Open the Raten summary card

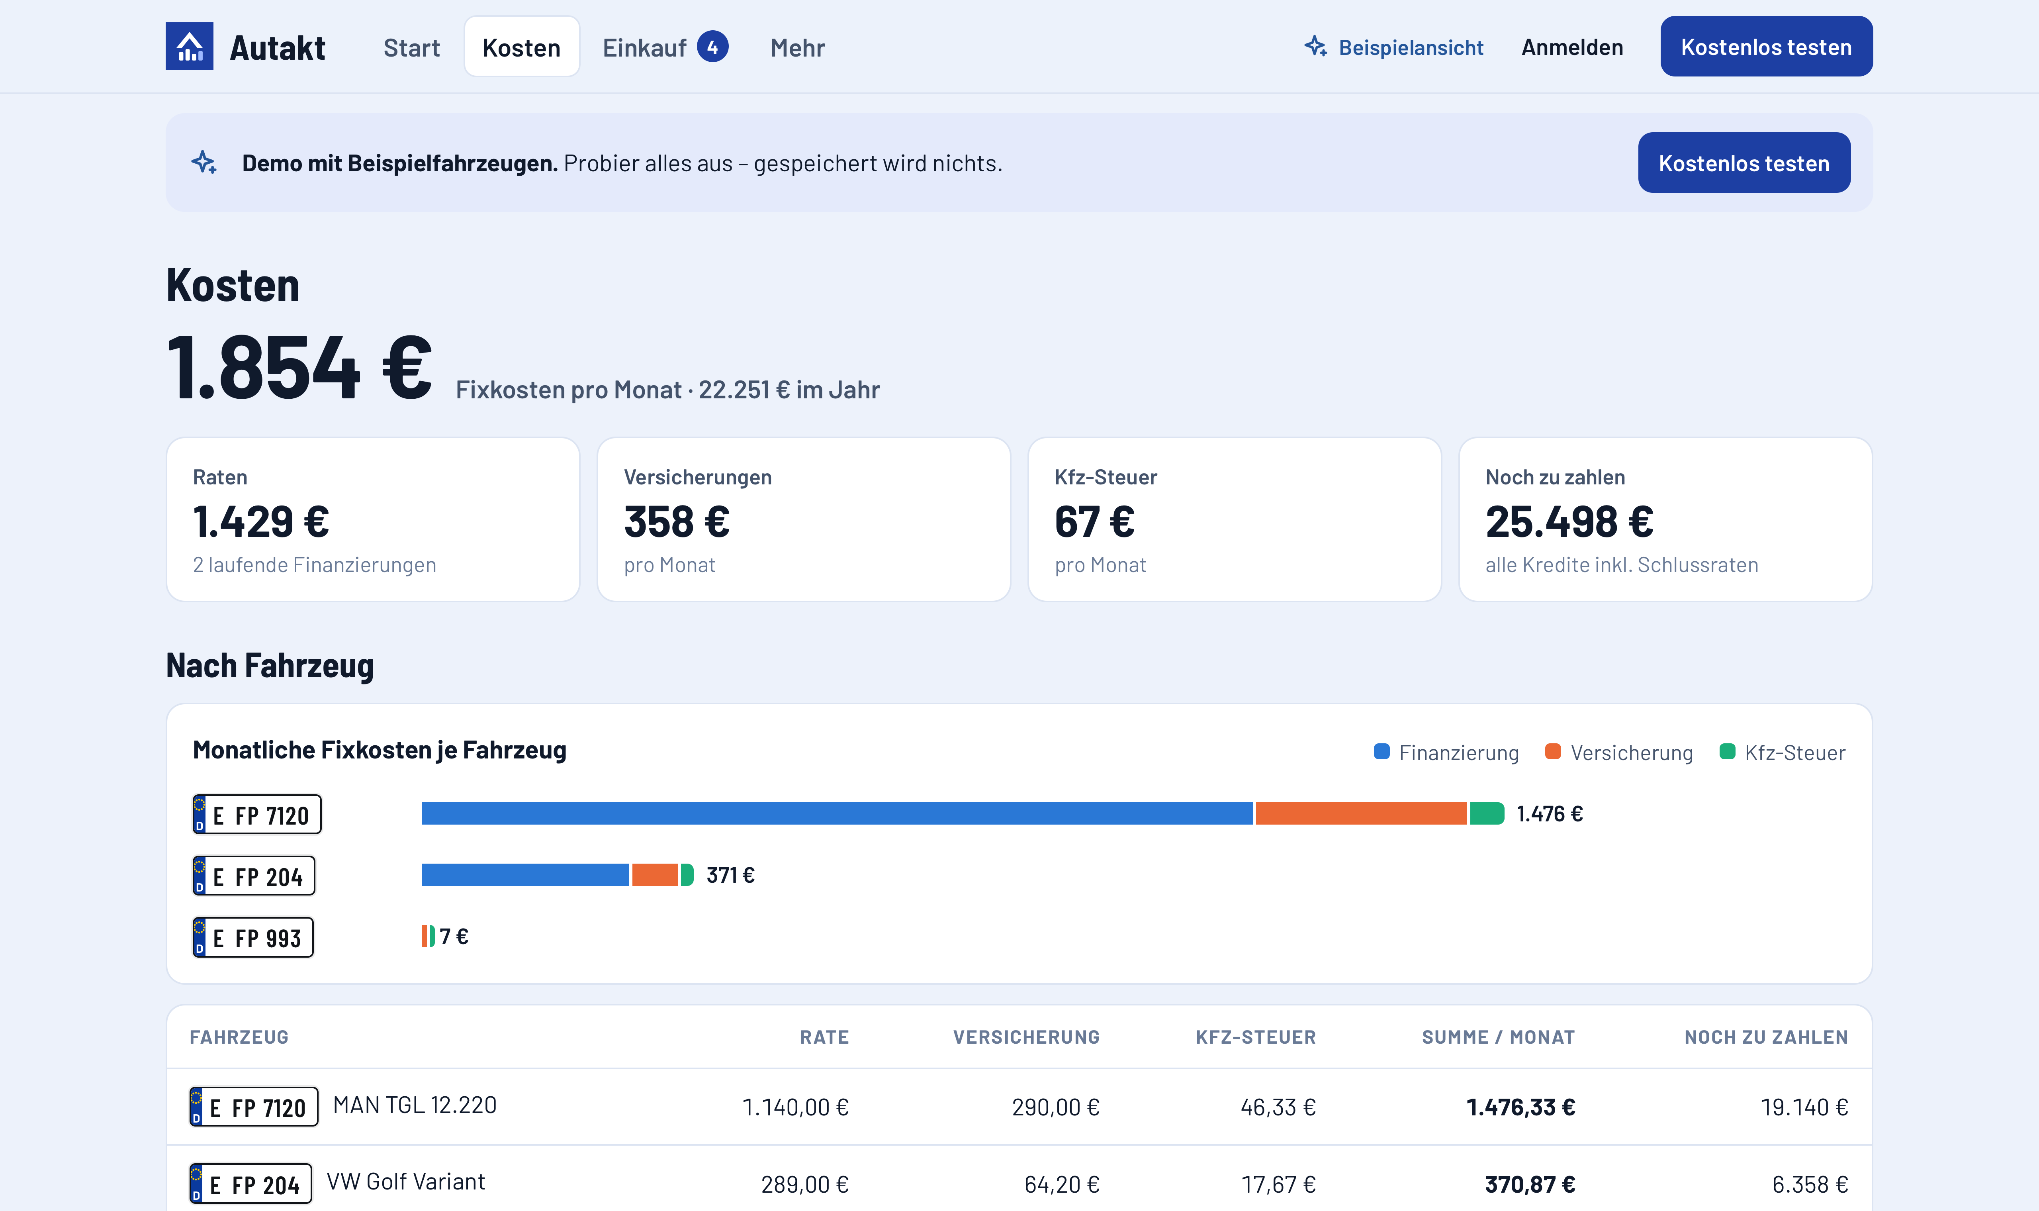point(373,520)
